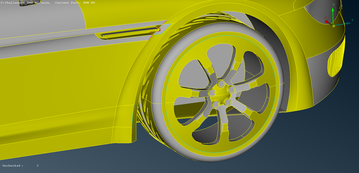359x173 pixels.
Task: Select the topmost lug nut on wheel hub
Action: (221, 84)
